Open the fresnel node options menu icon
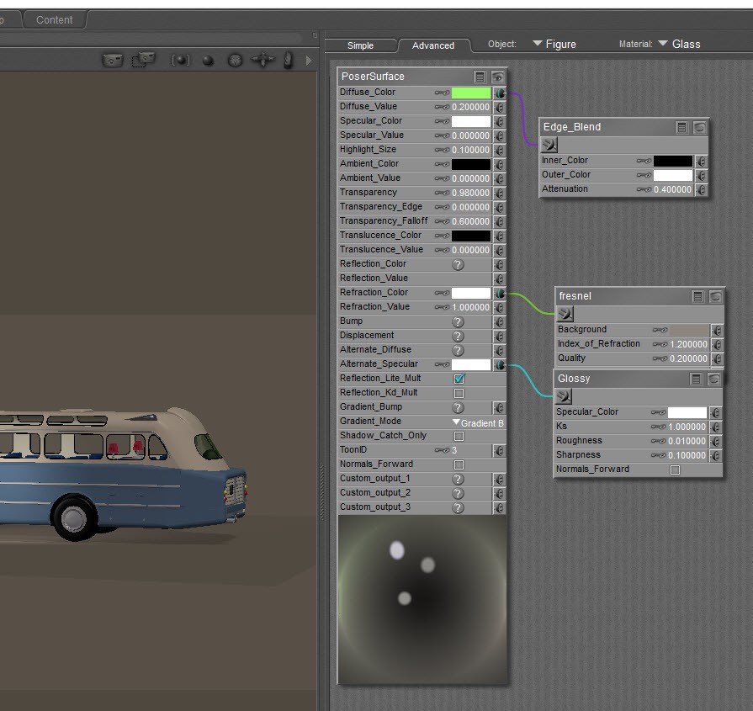The width and height of the screenshot is (753, 711). (x=697, y=296)
